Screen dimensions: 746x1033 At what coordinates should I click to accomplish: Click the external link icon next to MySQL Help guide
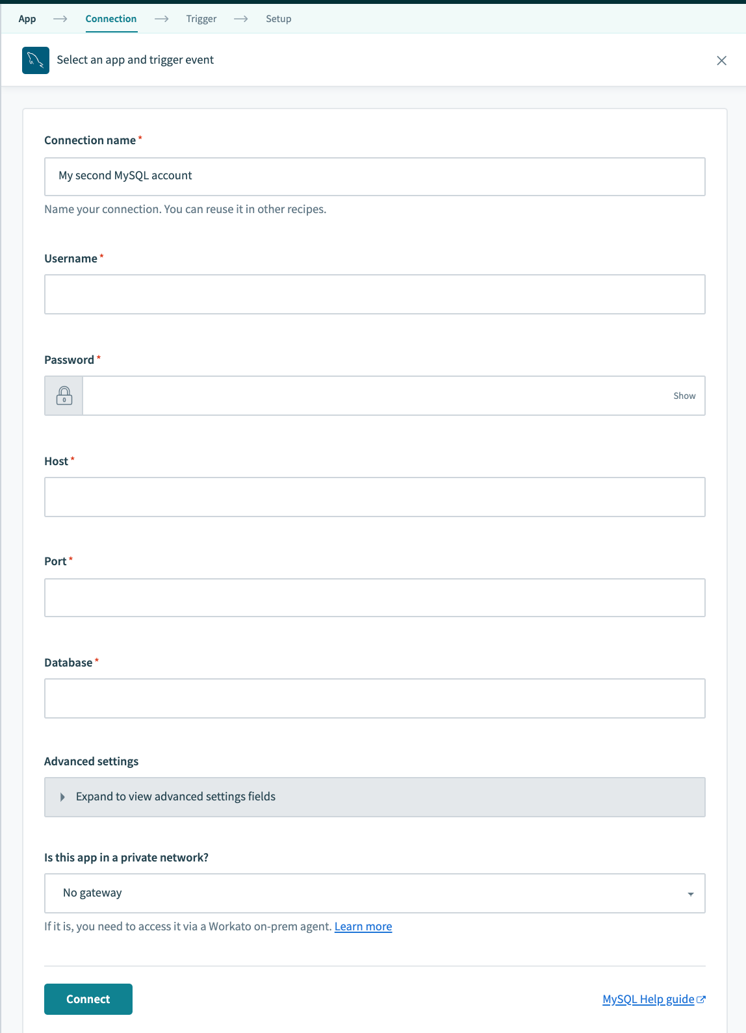[701, 999]
